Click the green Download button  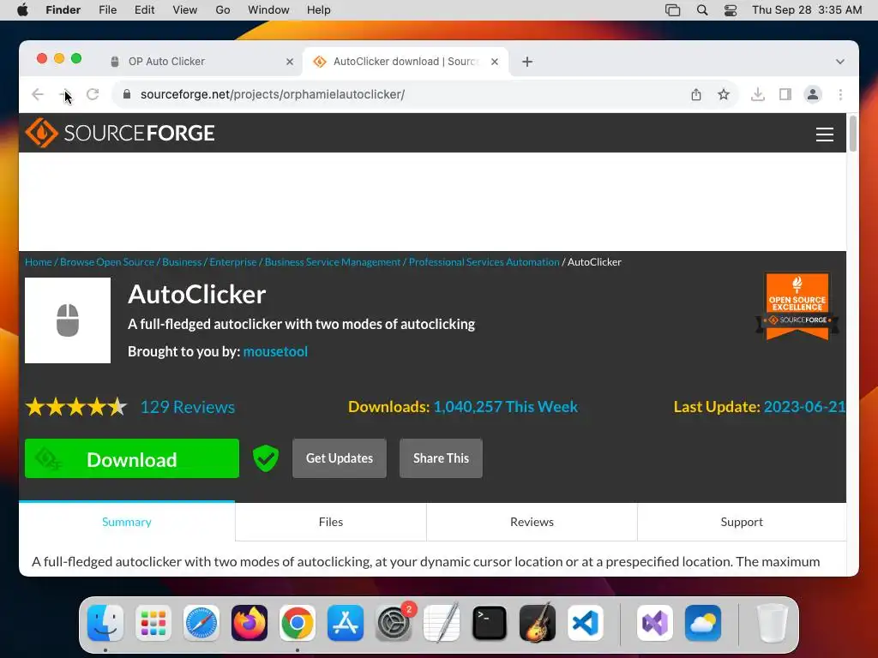[131, 459]
